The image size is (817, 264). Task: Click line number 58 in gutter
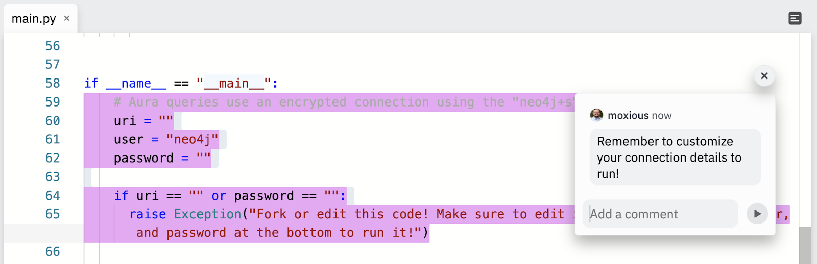[53, 83]
